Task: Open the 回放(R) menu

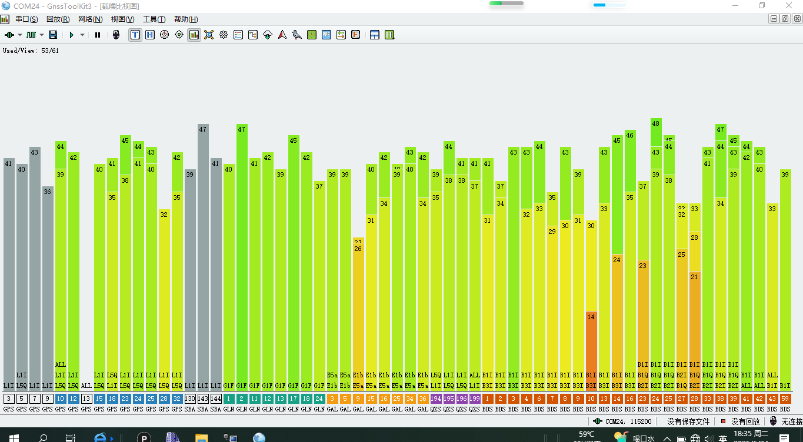Action: pos(58,19)
